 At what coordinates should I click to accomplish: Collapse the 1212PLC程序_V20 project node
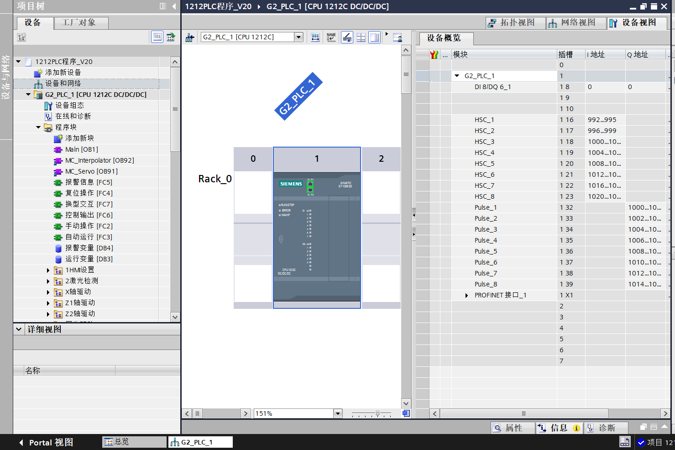(18, 62)
